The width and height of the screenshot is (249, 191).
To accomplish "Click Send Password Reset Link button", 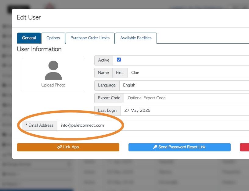I will click(x=179, y=147).
